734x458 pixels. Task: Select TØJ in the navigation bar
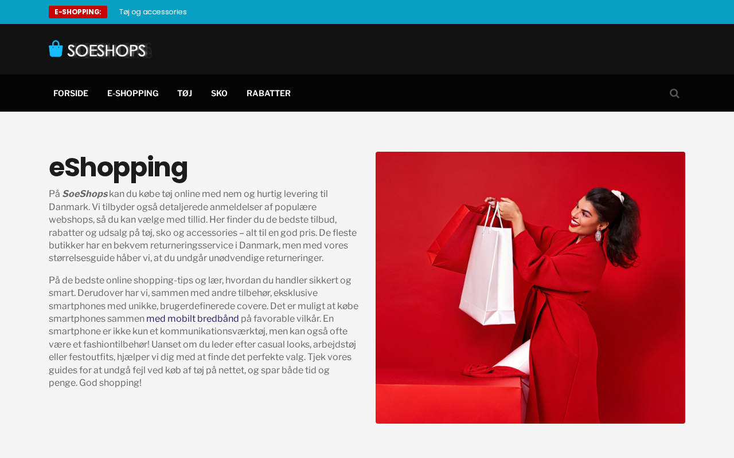coord(185,93)
